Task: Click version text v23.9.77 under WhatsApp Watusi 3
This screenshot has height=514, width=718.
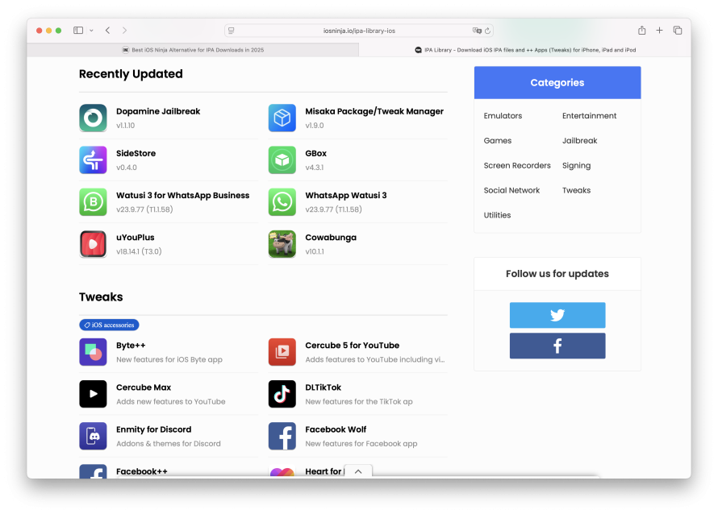Action: coord(333,209)
